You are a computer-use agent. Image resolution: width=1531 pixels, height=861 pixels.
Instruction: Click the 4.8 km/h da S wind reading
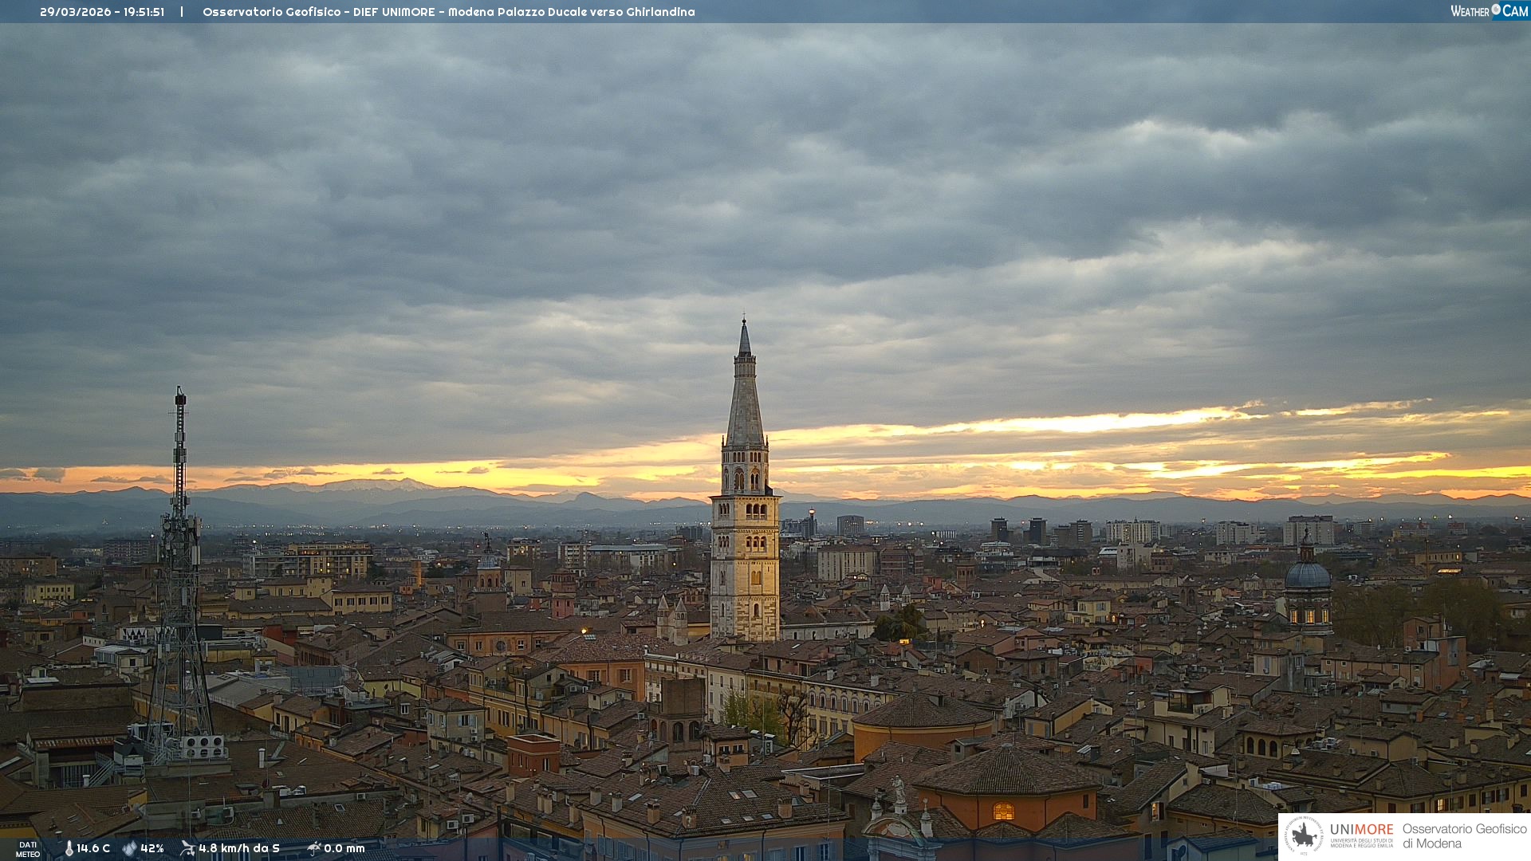tap(239, 848)
